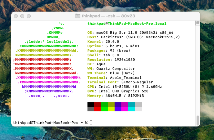Screen dimensions: 214x140
Task: Click the prompt text 'thinkpad@ThinkPad-MacBook-Pro ~ %'
Action: point(50,123)
